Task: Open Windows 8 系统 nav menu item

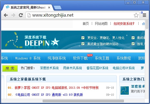Action: [x=28, y=58]
